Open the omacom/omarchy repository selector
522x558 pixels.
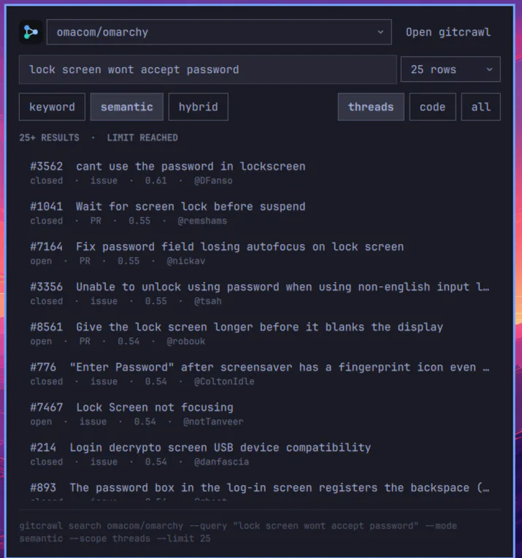219,32
